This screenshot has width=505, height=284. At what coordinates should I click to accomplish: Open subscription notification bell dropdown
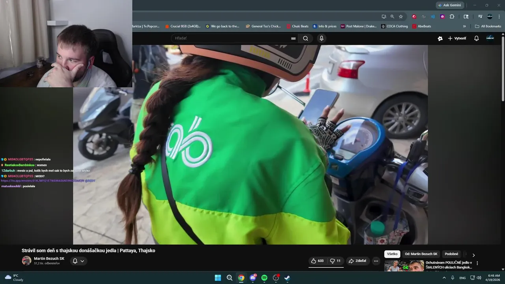click(x=79, y=261)
